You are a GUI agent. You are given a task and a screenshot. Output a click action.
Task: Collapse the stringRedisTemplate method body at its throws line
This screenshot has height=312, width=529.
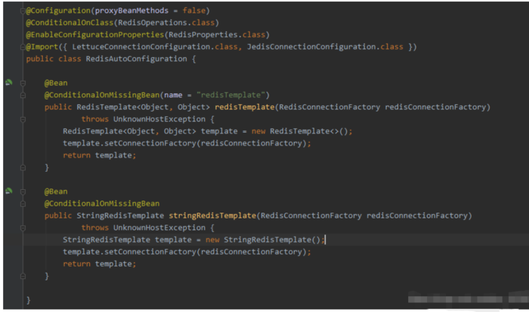tap(23, 228)
